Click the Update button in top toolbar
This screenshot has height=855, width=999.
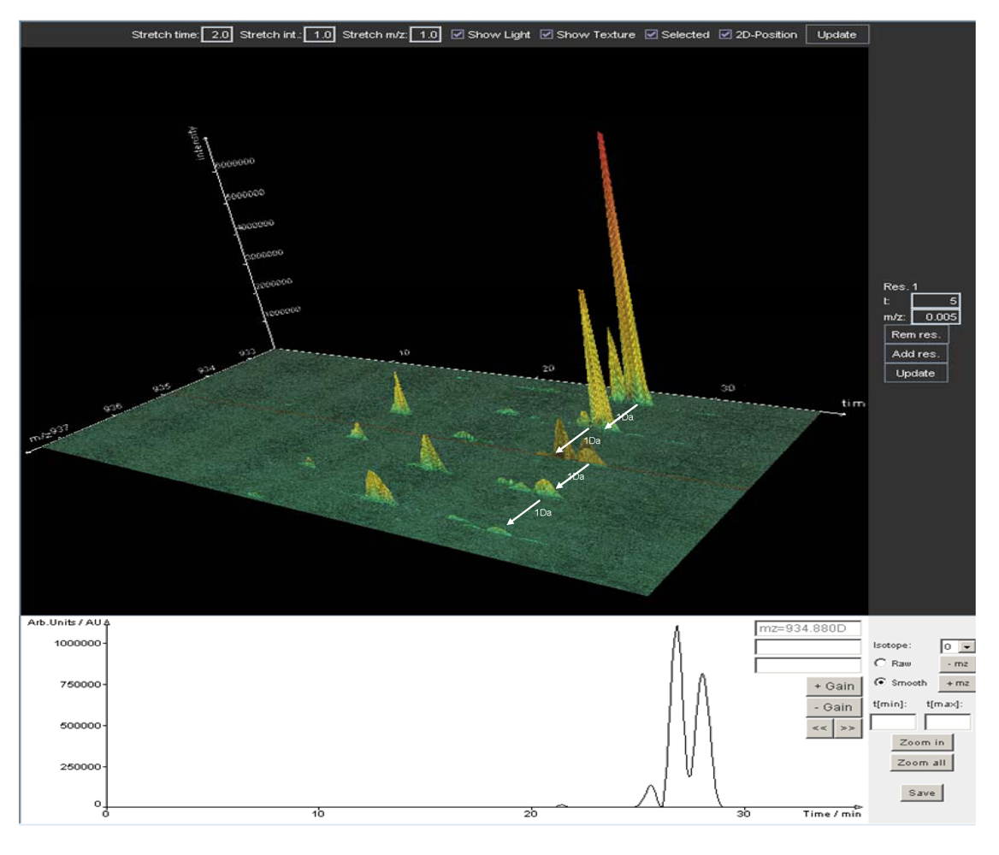pyautogui.click(x=836, y=35)
